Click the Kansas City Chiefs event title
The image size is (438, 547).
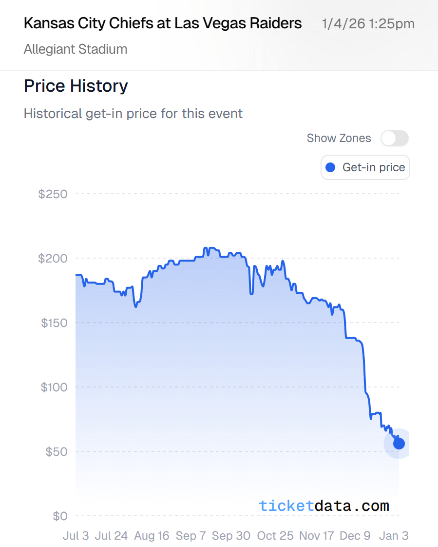(x=163, y=23)
